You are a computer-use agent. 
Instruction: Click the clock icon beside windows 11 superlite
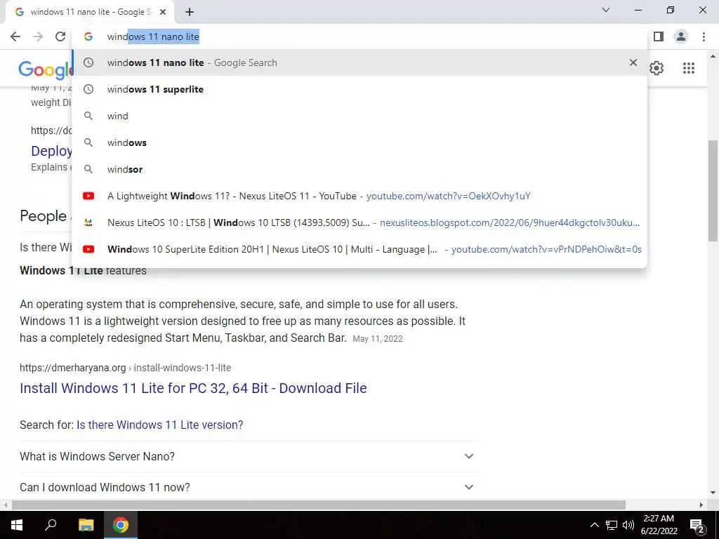(x=88, y=89)
